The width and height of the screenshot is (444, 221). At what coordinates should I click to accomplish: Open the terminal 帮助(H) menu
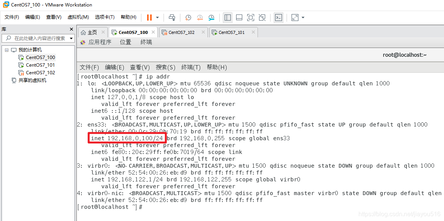217,67
